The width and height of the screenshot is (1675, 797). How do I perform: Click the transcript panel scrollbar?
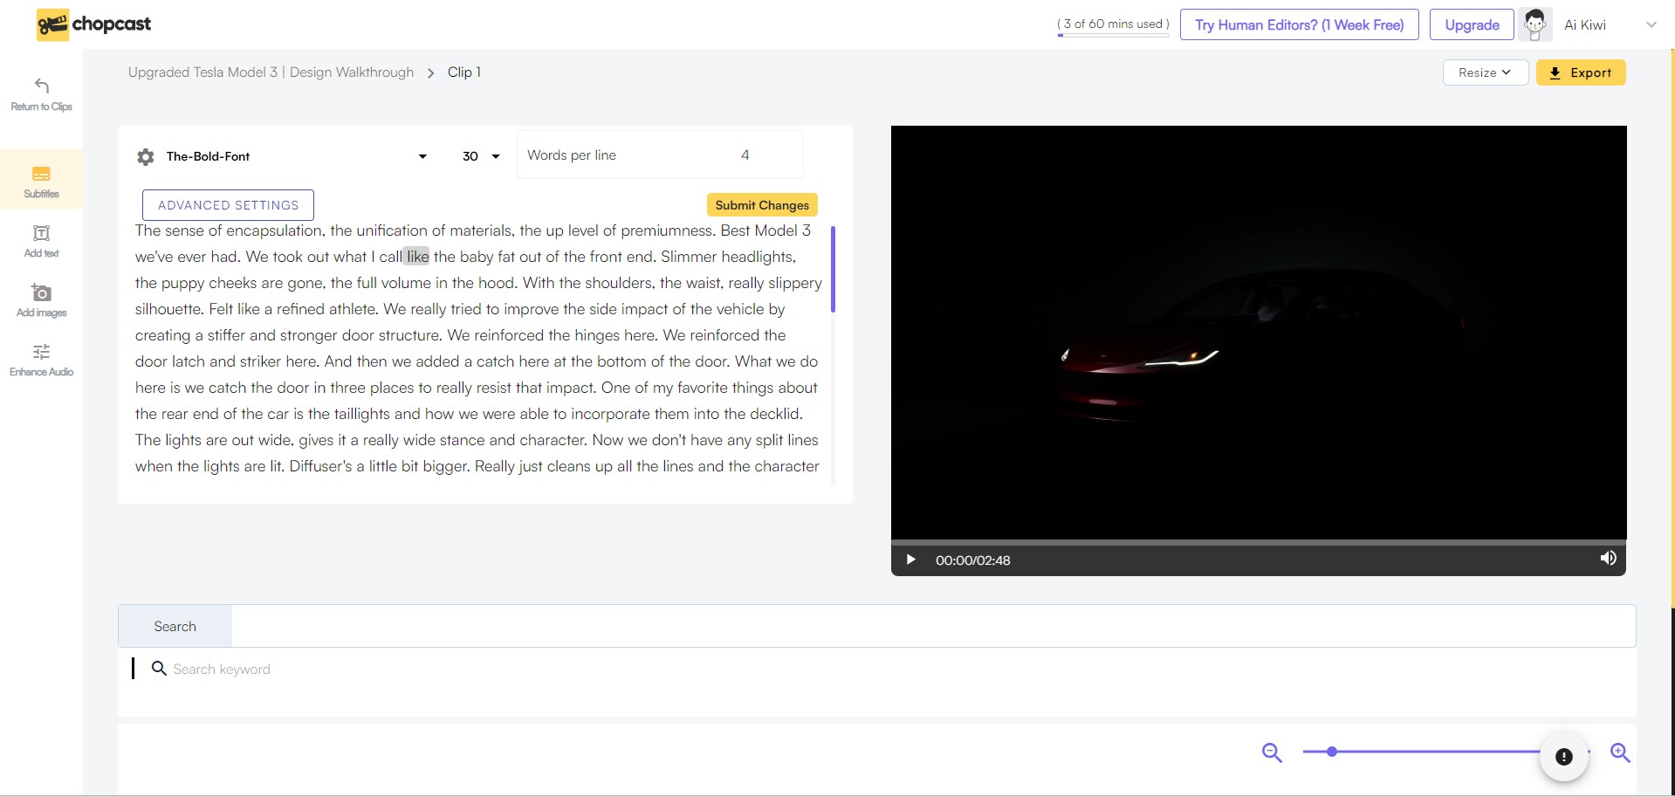coord(833,269)
